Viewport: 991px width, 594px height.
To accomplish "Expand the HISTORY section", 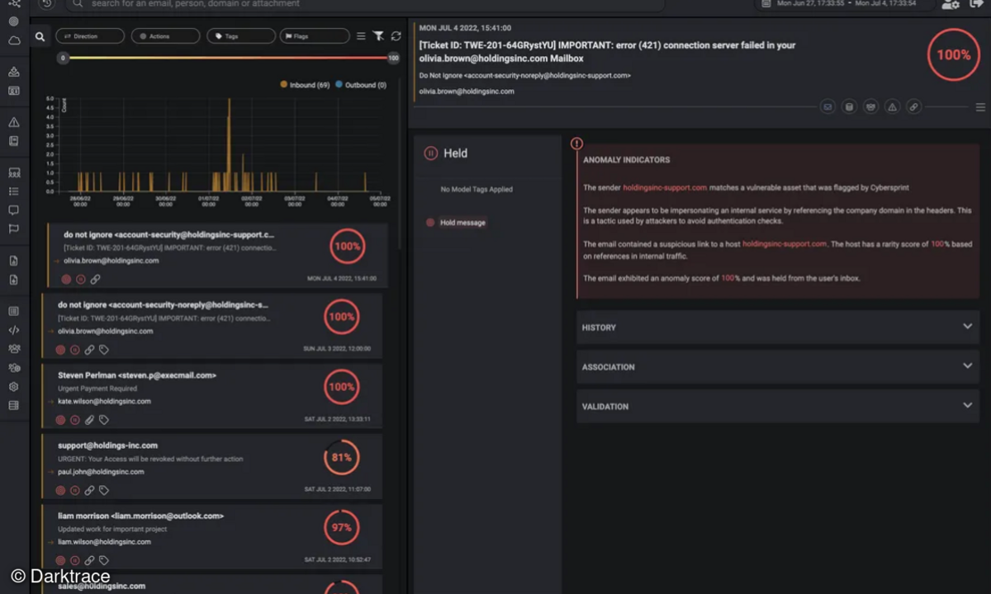I will pos(777,327).
